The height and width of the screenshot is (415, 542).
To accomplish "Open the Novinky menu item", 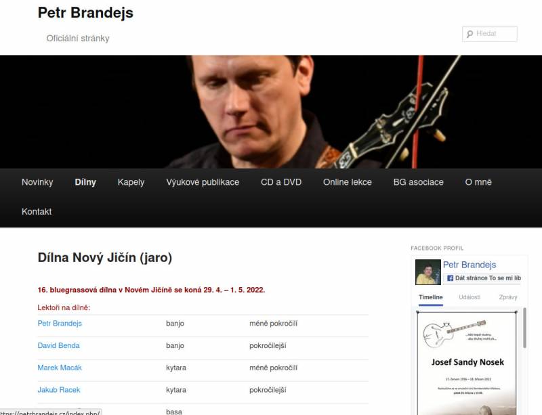I will pyautogui.click(x=37, y=182).
